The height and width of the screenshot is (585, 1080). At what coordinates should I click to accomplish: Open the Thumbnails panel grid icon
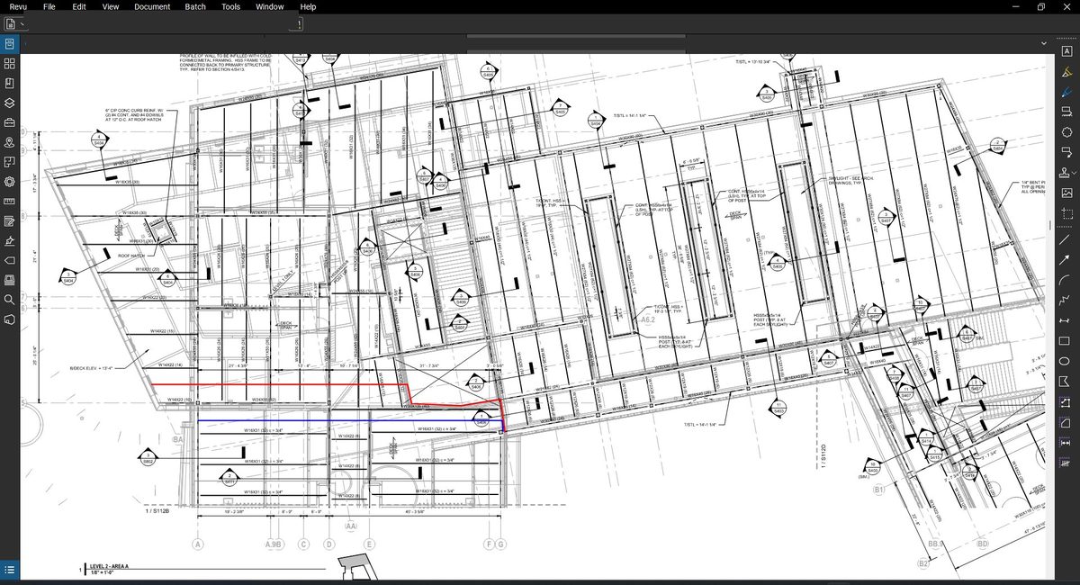10,63
